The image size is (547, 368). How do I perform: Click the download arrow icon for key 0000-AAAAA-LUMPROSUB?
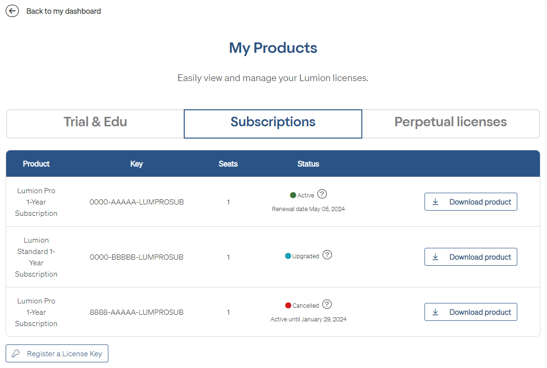click(436, 202)
